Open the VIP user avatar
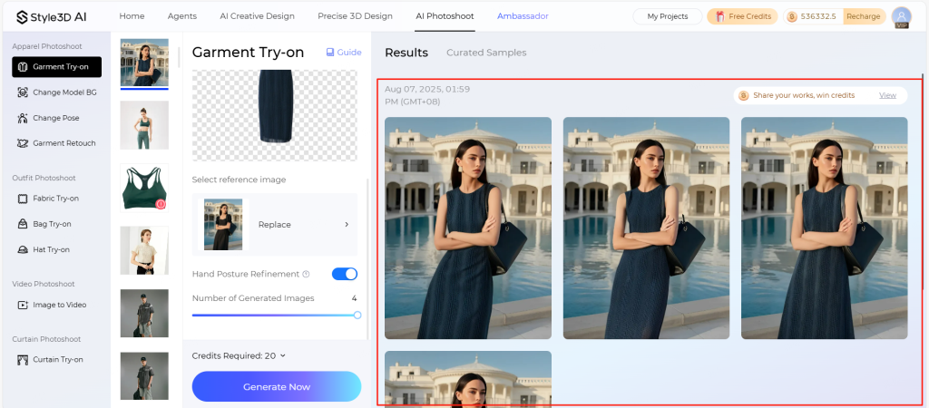This screenshot has height=408, width=929. point(901,17)
